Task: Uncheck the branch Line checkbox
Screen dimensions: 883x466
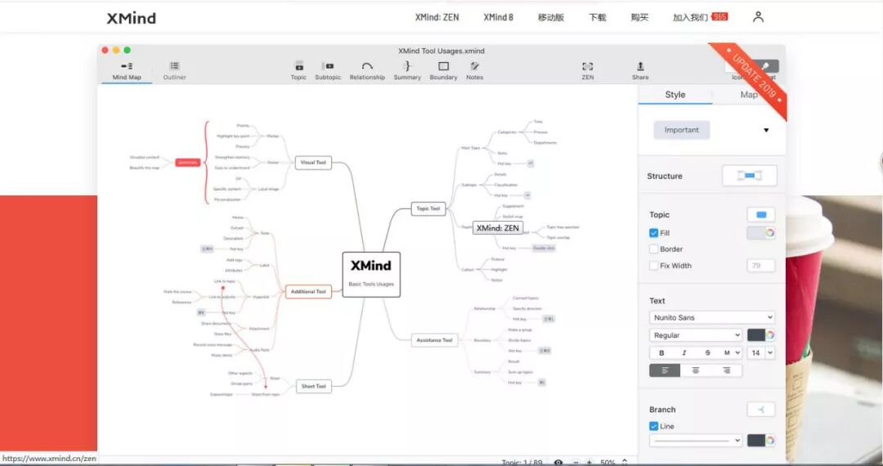Action: [654, 426]
